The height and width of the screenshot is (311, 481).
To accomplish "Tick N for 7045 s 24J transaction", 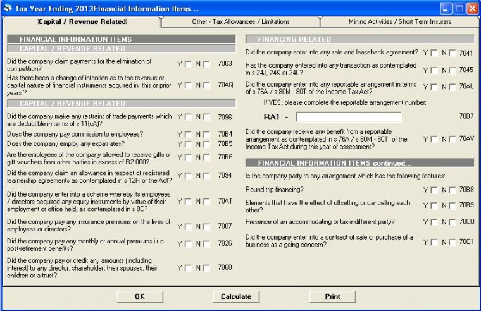I will [x=453, y=70].
